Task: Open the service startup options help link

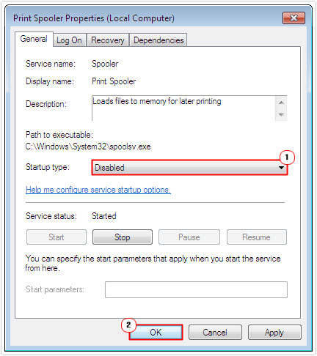Action: [x=98, y=190]
